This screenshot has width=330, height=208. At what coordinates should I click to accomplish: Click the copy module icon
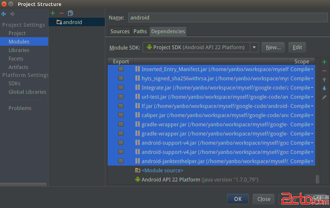(x=70, y=13)
